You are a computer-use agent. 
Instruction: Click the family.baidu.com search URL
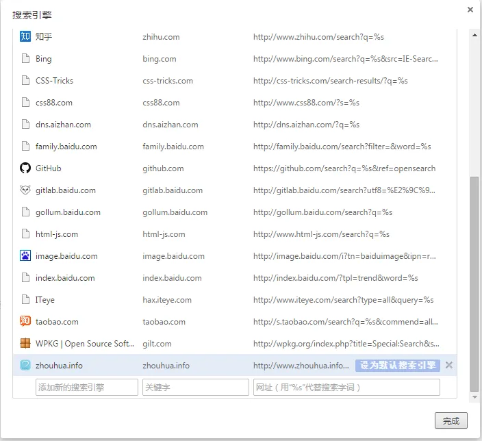[342, 147]
